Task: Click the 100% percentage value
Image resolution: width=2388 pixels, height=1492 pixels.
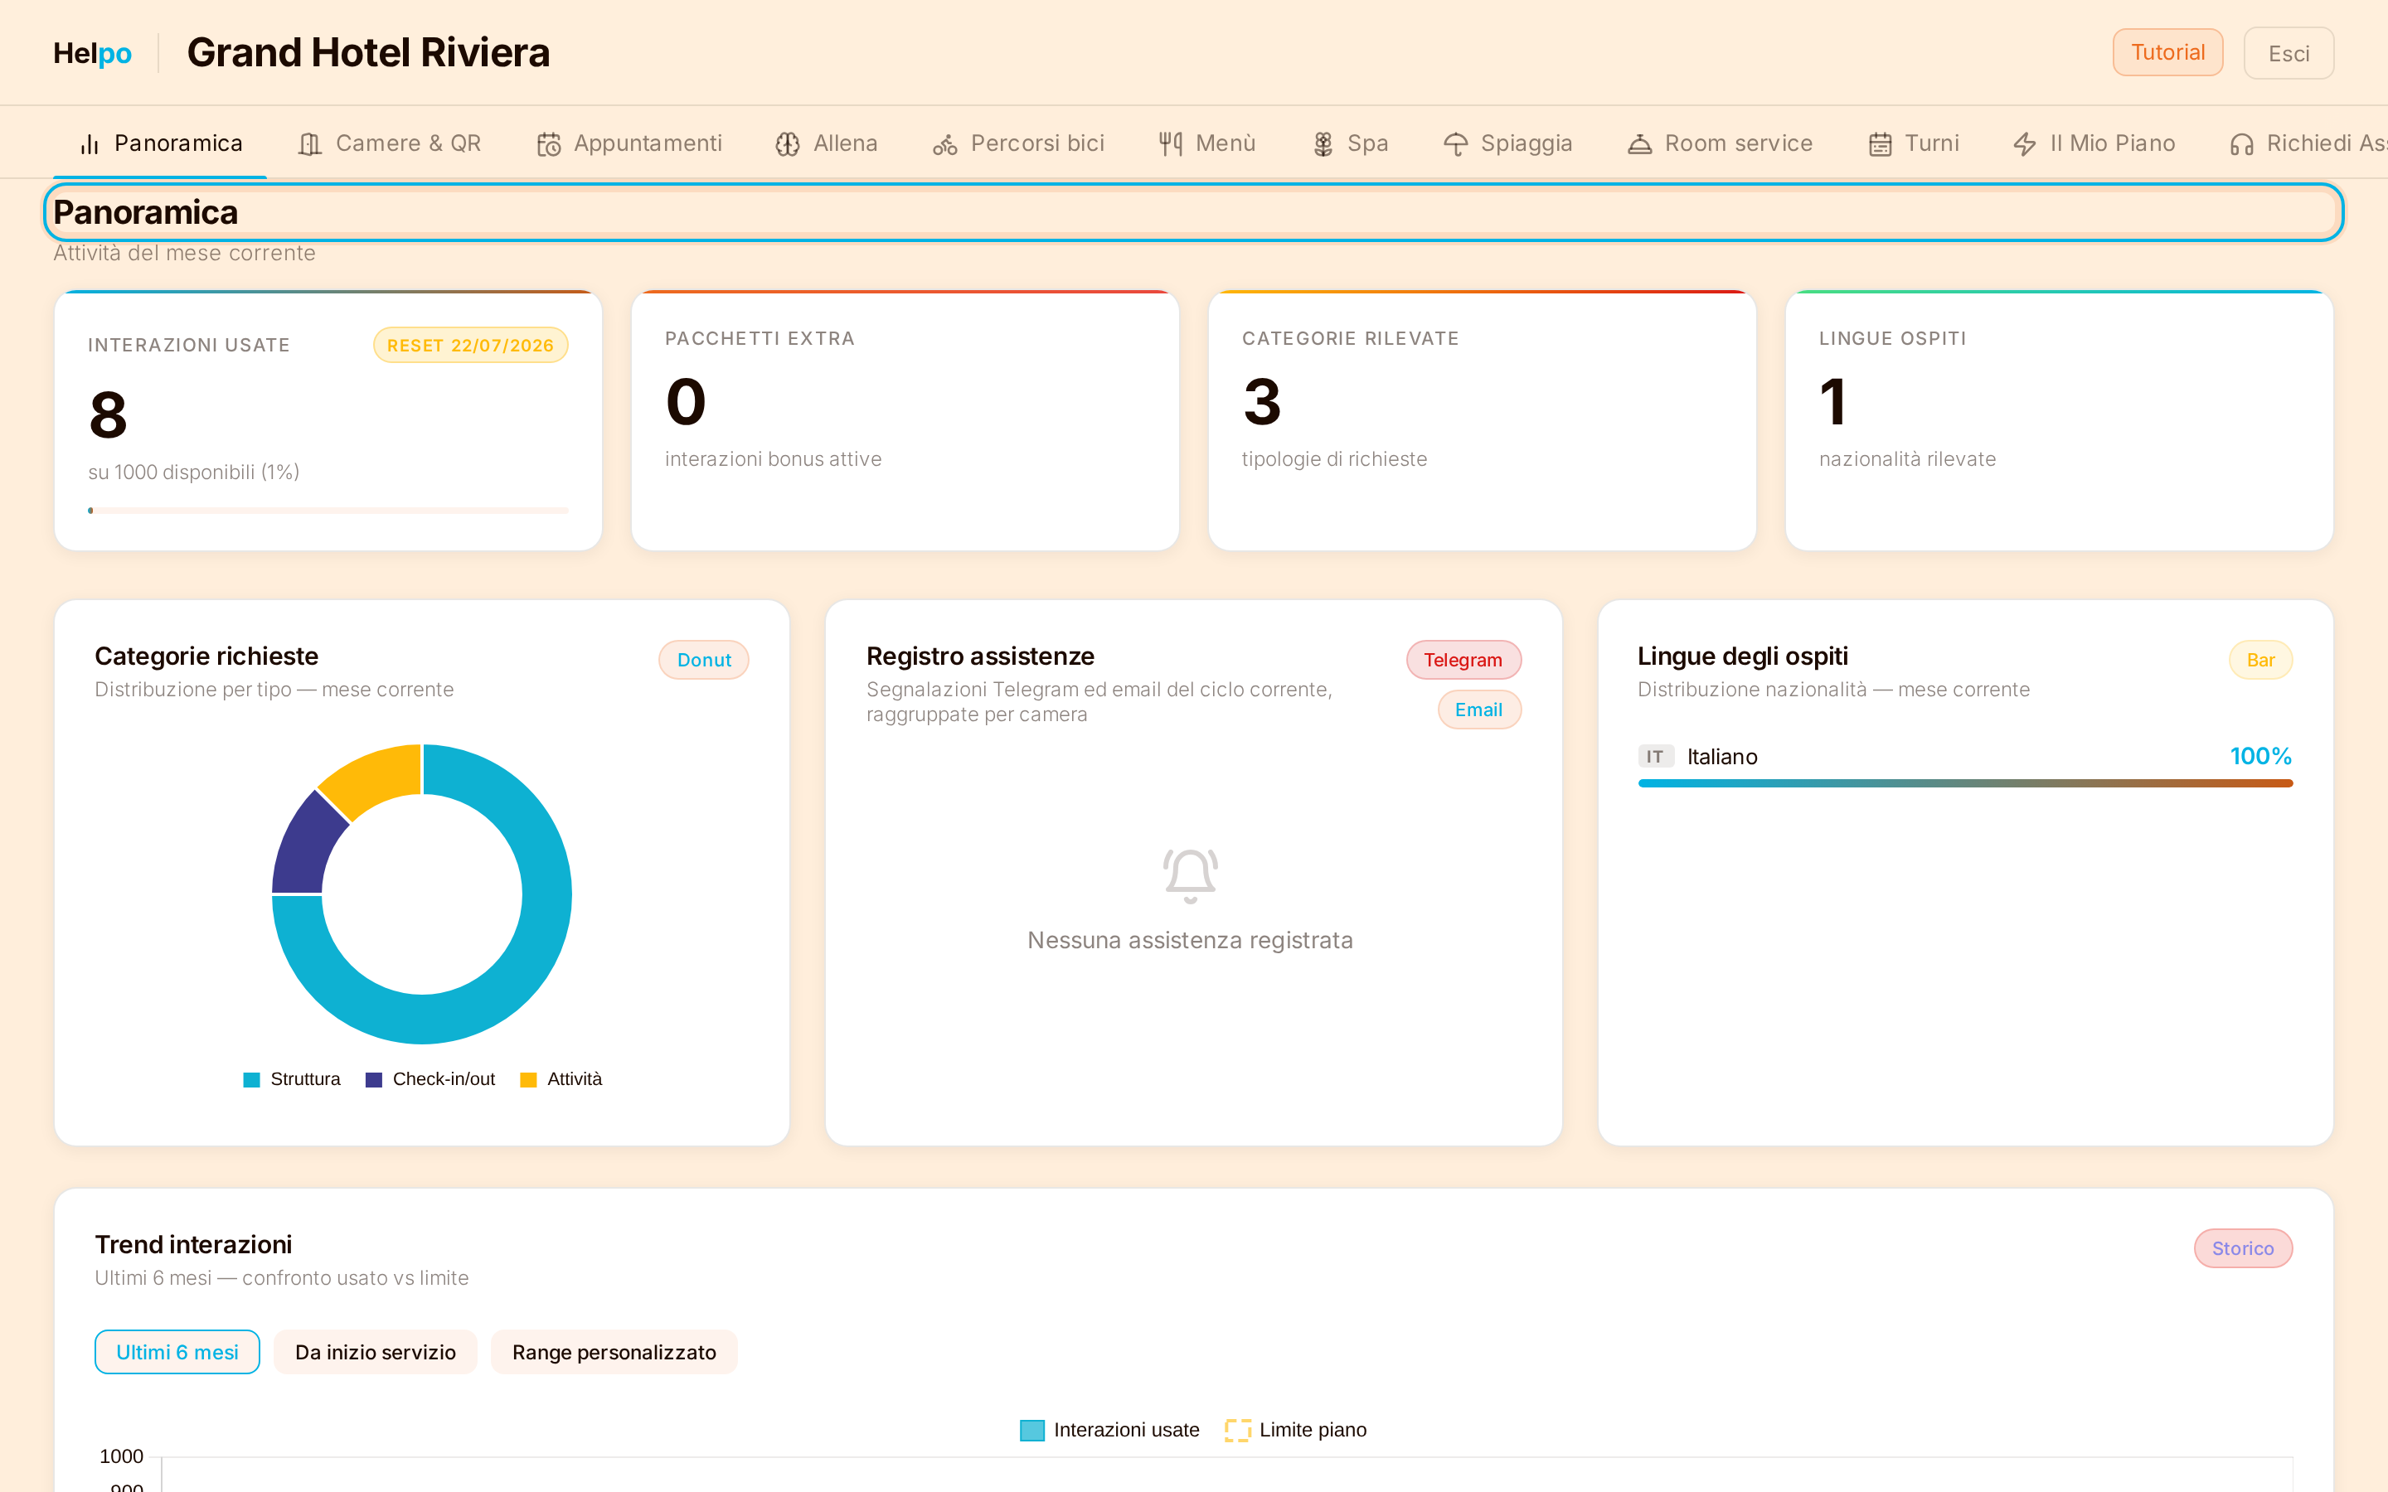Action: click(x=2260, y=757)
